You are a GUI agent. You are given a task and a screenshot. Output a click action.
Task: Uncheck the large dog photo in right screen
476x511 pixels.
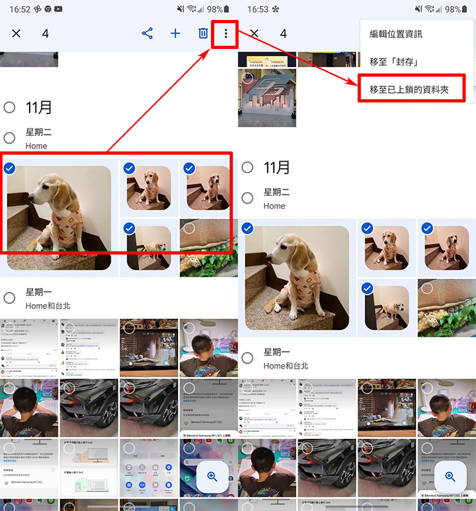tap(248, 229)
